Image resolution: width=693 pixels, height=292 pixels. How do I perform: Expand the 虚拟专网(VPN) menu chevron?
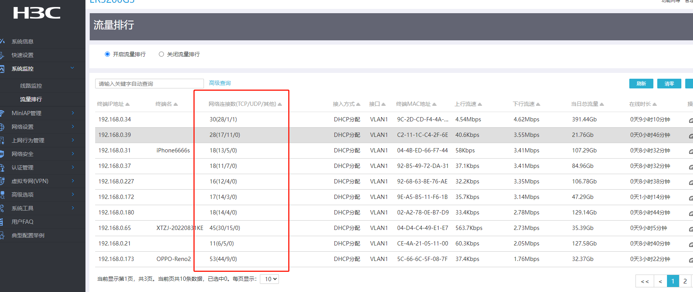pos(73,181)
